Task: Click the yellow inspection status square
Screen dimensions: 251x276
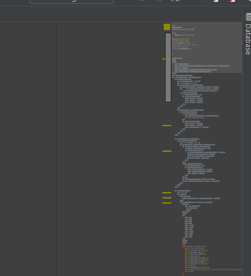Action: (x=167, y=27)
